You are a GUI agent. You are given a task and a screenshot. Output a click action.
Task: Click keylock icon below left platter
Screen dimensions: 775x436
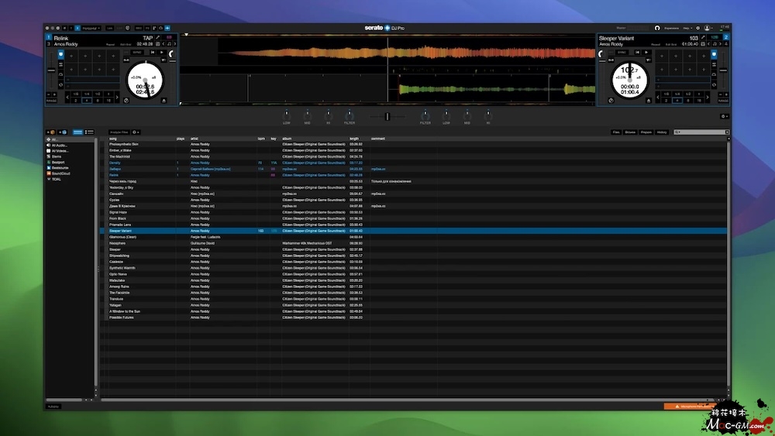(x=126, y=101)
